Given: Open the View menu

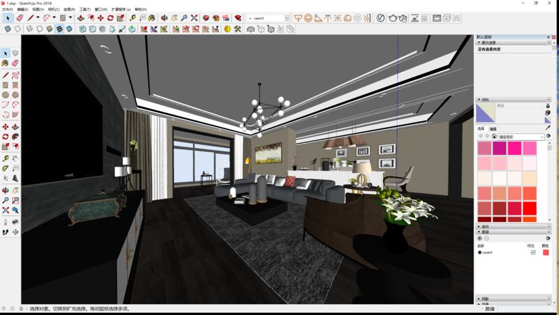Looking at the screenshot, I should pos(38,9).
